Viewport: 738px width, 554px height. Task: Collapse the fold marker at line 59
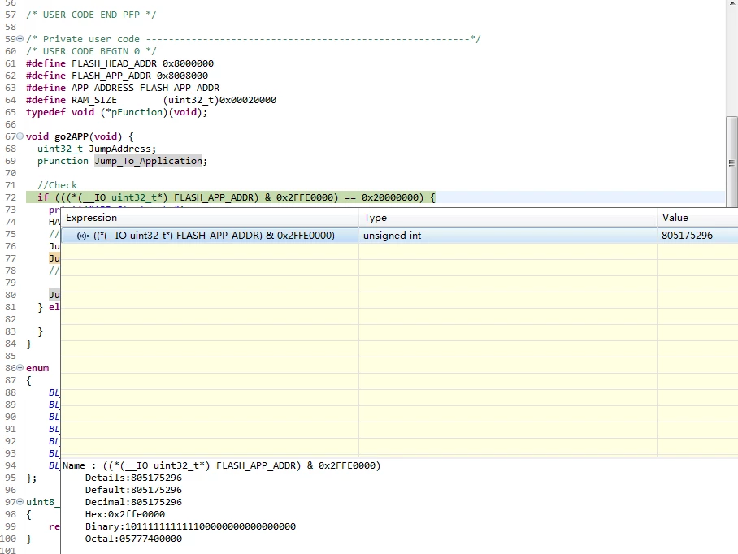coord(20,38)
